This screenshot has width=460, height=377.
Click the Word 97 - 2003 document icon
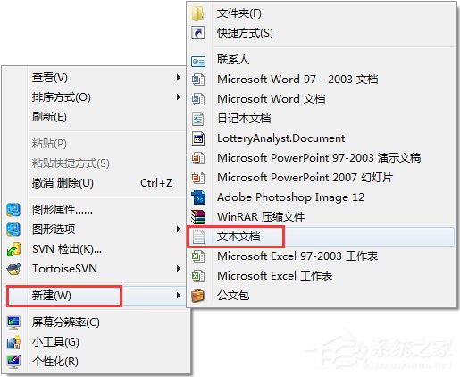198,80
